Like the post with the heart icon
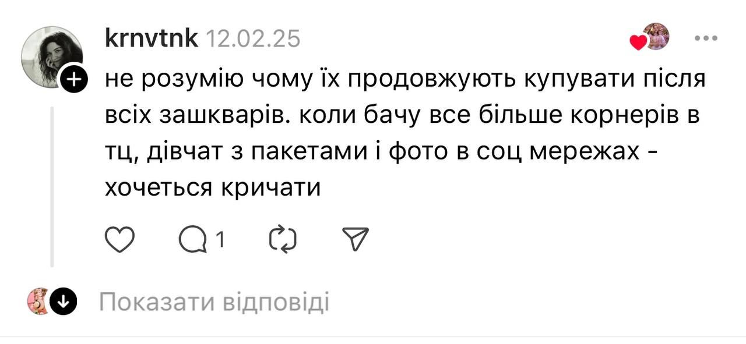 pos(119,240)
